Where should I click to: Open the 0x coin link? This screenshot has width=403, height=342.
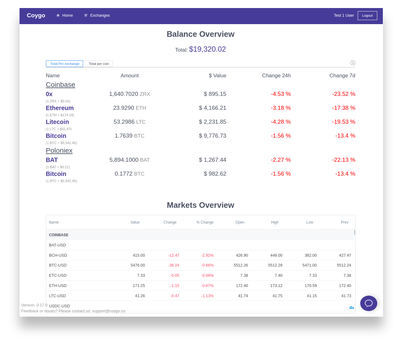point(49,94)
